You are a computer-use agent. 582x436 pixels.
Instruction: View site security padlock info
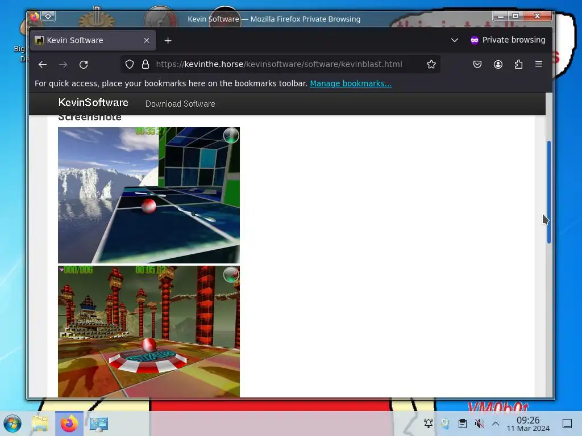(145, 64)
